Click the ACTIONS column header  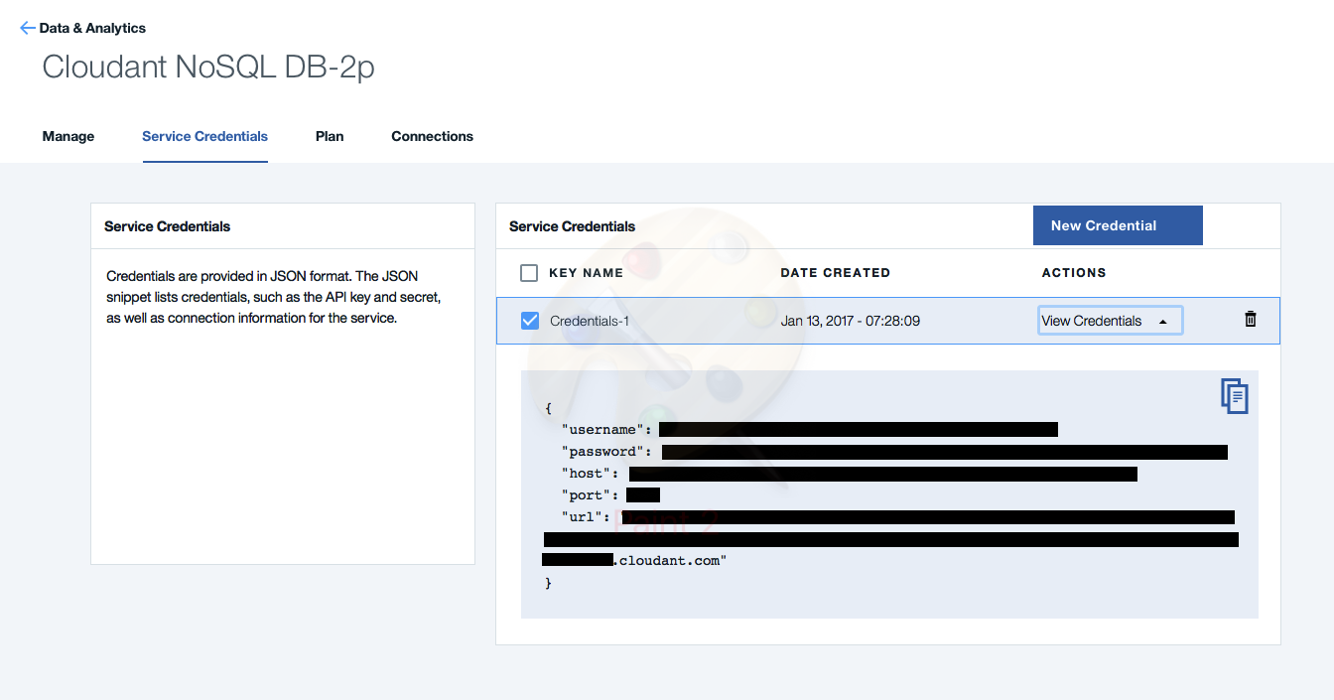coord(1074,272)
